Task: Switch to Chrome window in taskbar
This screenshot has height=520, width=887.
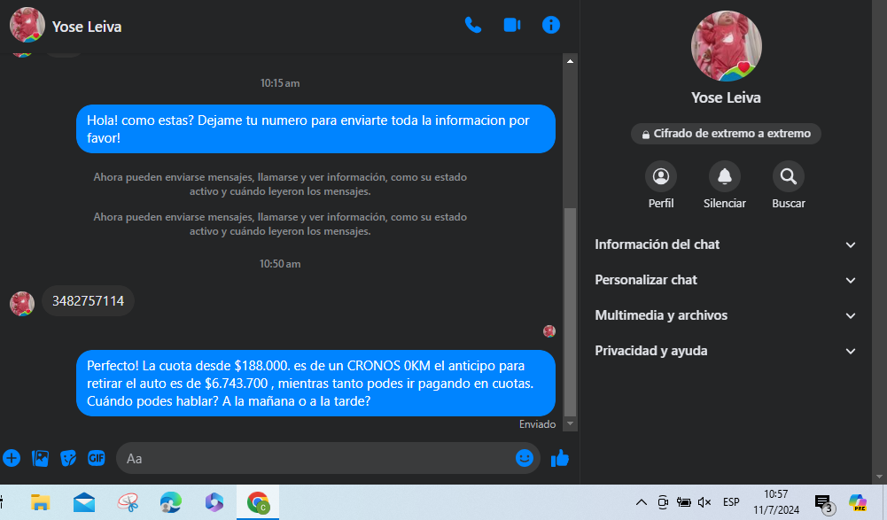Action: pos(258,502)
